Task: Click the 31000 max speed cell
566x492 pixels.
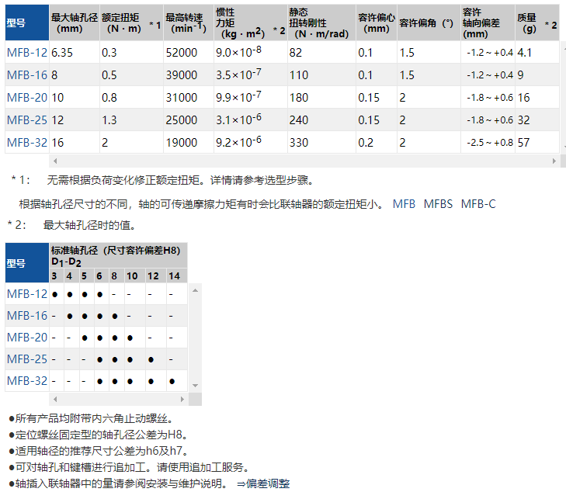Action: click(x=181, y=98)
